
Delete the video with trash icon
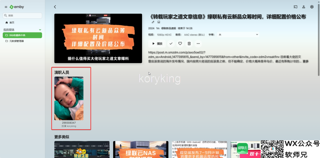point(189,44)
